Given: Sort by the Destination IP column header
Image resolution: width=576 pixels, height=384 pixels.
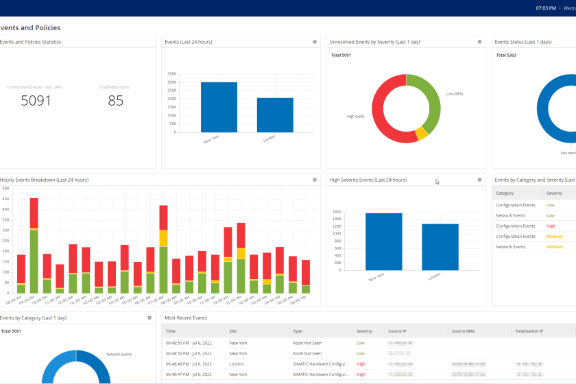Looking at the screenshot, I should pos(529,331).
